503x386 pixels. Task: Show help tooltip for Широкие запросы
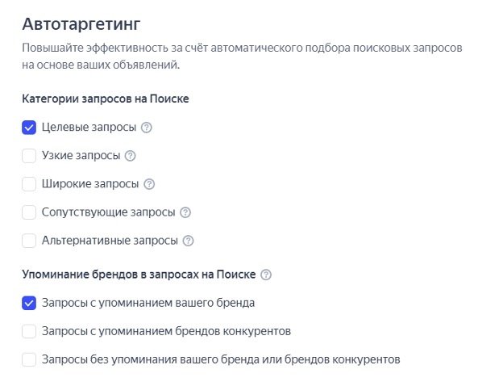149,184
